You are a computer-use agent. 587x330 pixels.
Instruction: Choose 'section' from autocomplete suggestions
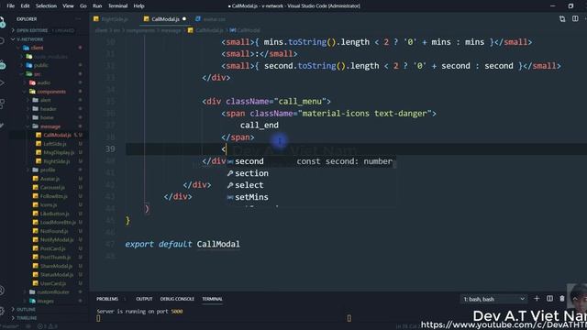311,173
